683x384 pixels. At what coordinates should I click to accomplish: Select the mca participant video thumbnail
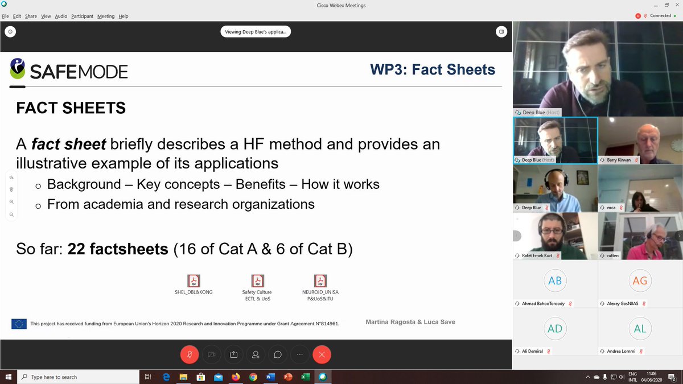[640, 188]
